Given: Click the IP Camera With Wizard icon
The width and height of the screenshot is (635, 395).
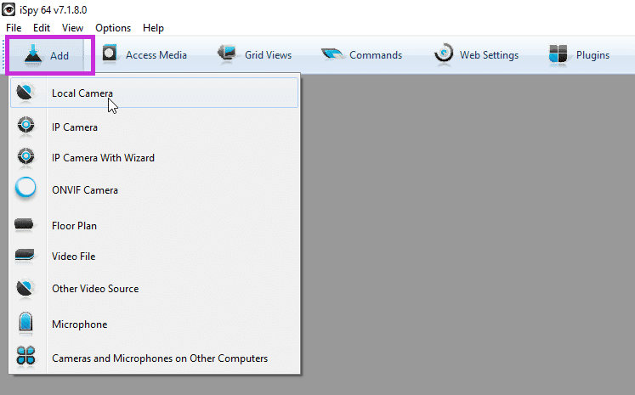Looking at the screenshot, I should [x=26, y=156].
